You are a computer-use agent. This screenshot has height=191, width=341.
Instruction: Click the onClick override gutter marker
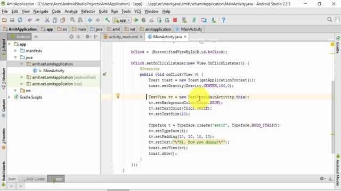104,74
